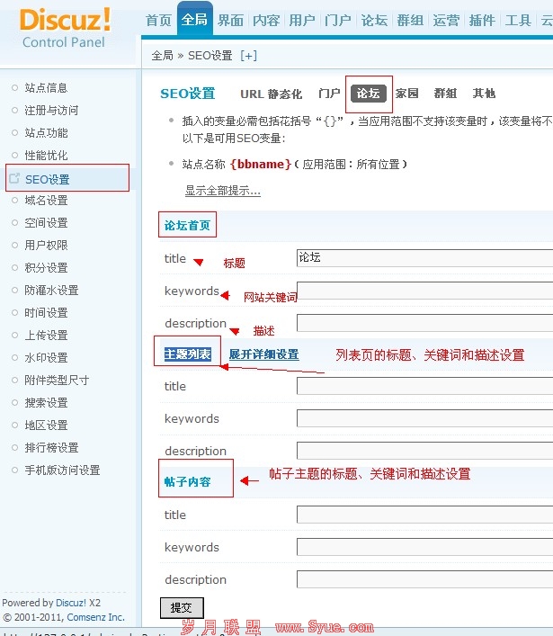Select the URL 静态化 SEO sub-tab
The image size is (553, 636).
(271, 94)
